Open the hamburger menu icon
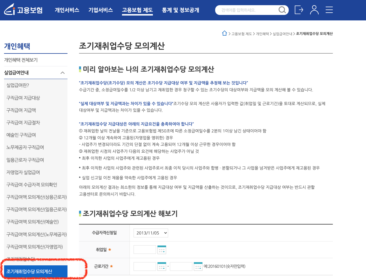Viewport: 366px width, 280px height. [x=329, y=10]
